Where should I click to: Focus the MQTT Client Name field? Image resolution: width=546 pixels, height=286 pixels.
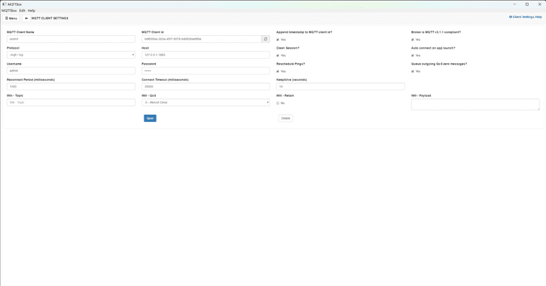(x=71, y=39)
